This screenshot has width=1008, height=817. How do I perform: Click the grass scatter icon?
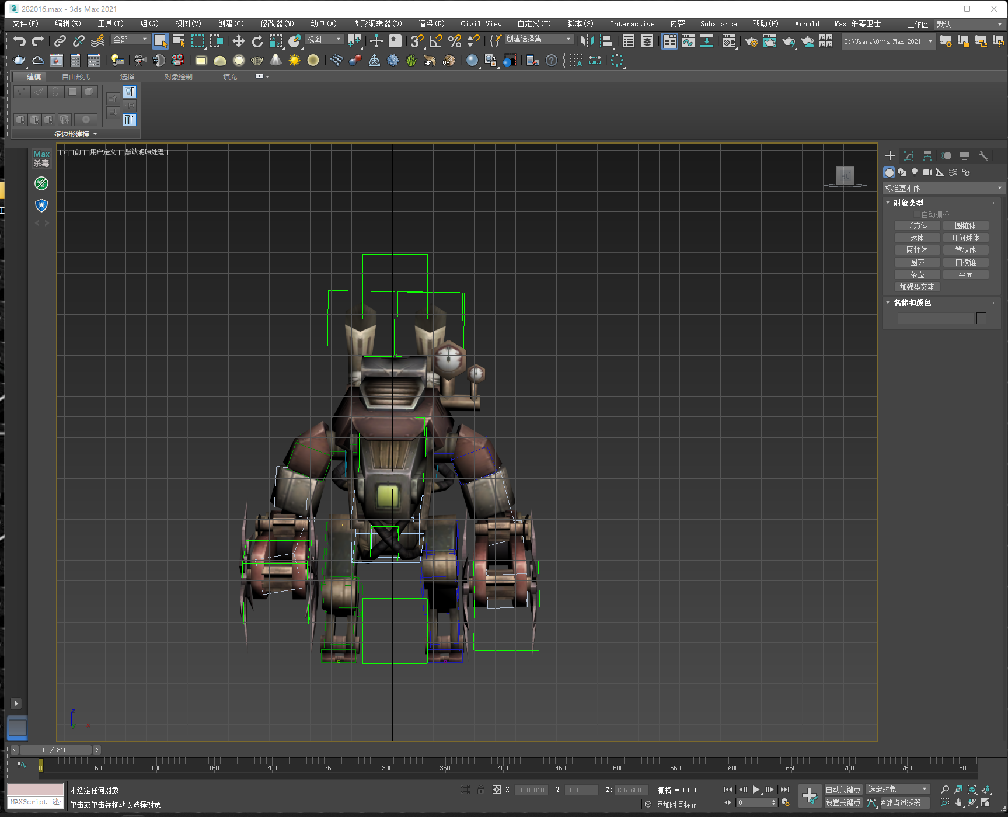coord(411,60)
